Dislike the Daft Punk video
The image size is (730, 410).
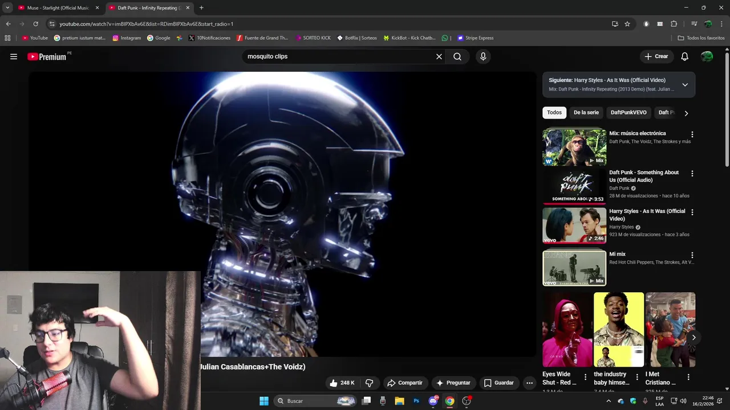[x=369, y=383]
